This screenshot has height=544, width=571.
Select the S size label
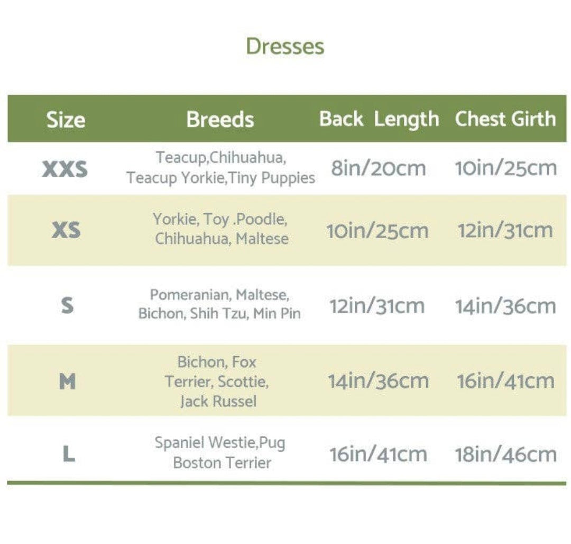(x=67, y=305)
